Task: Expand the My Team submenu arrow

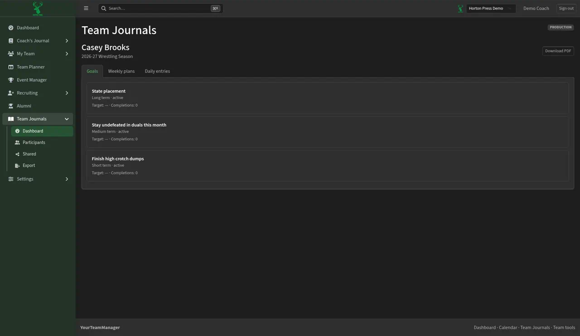Action: (x=67, y=54)
